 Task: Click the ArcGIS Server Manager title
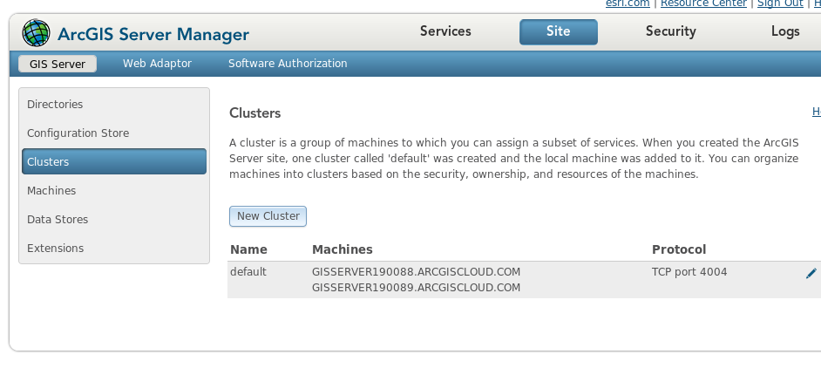[153, 34]
